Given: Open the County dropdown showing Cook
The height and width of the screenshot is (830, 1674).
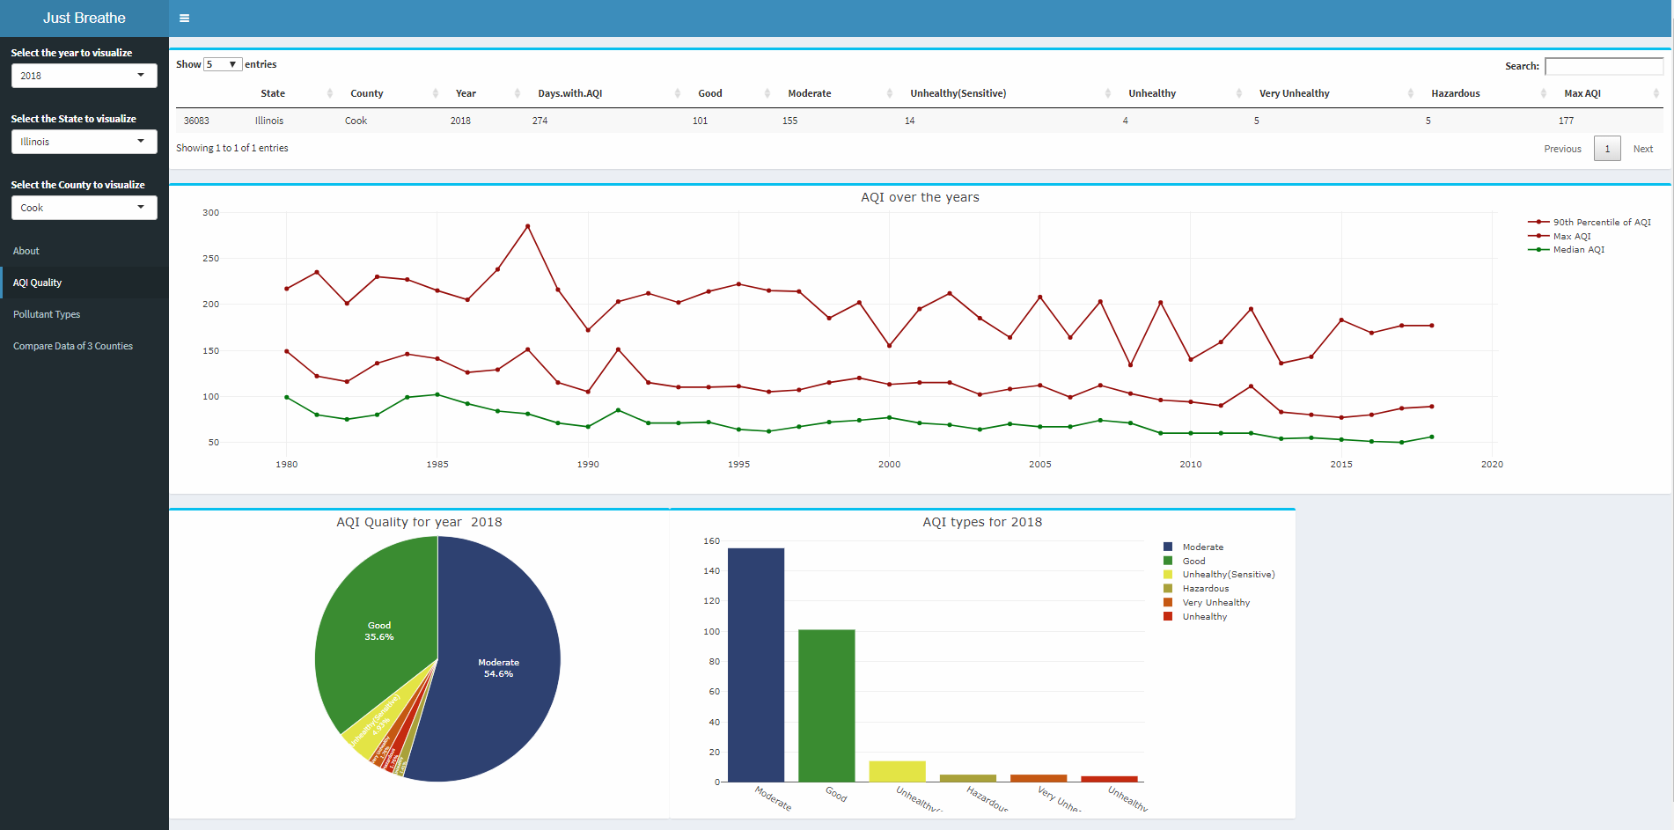Looking at the screenshot, I should pos(84,208).
